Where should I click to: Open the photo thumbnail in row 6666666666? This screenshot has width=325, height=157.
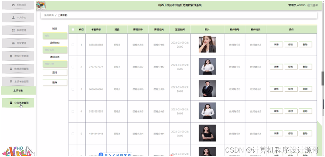(x=207, y=88)
